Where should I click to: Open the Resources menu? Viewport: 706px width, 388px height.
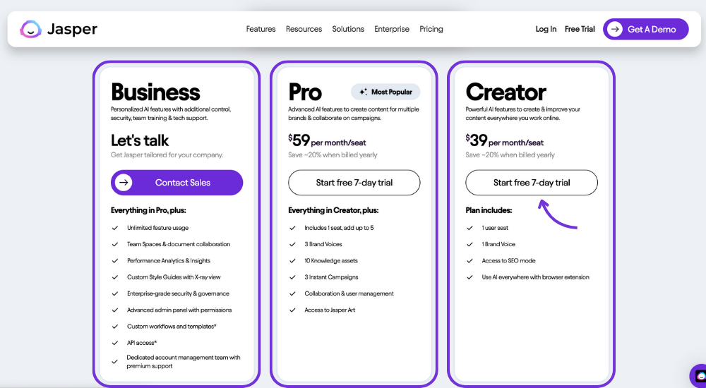(x=304, y=29)
